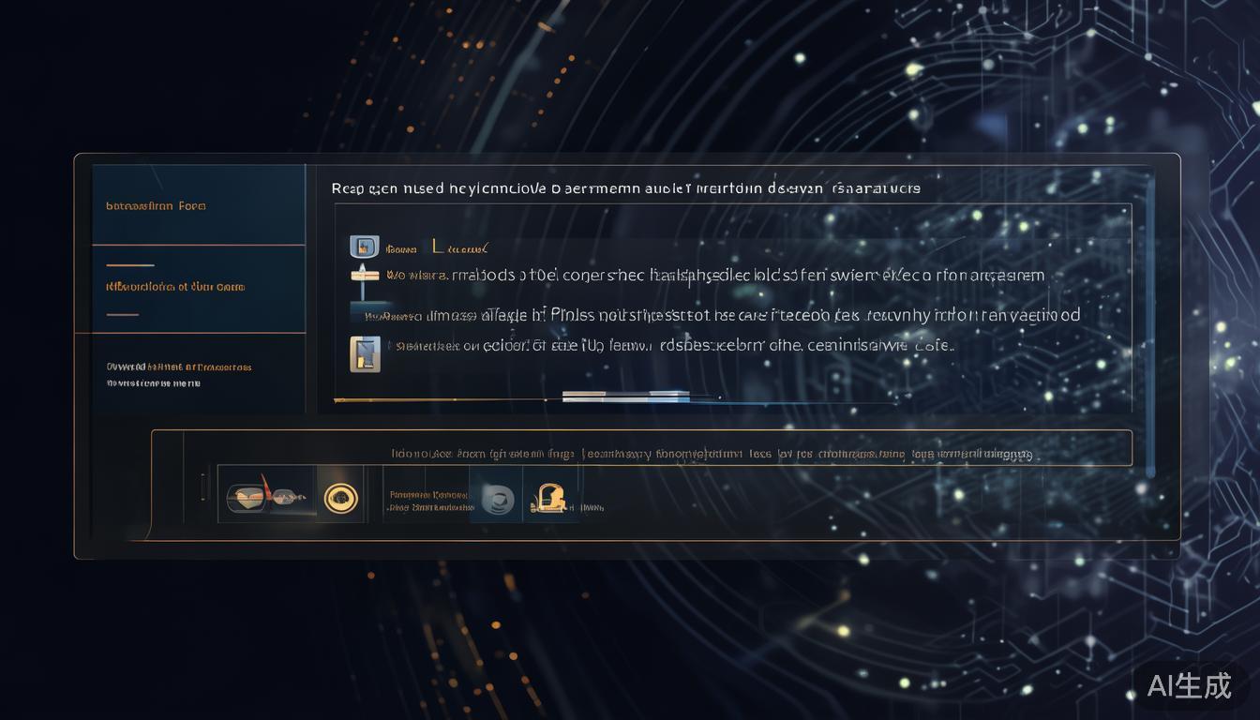Select the top orange-labeled section in the left sidebar
This screenshot has height=720, width=1260.
click(x=157, y=205)
